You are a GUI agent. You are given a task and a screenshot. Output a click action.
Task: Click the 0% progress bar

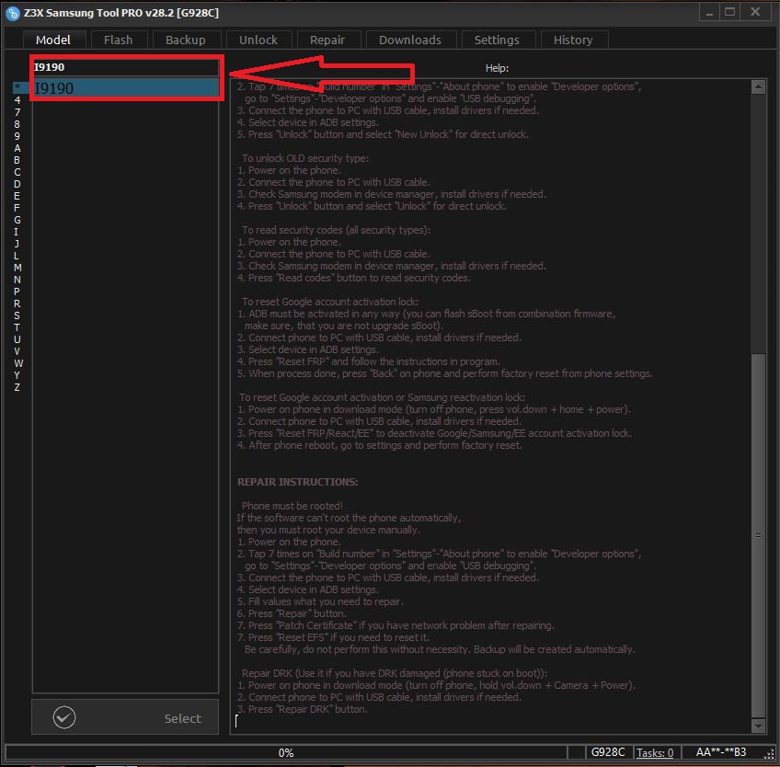coord(286,752)
